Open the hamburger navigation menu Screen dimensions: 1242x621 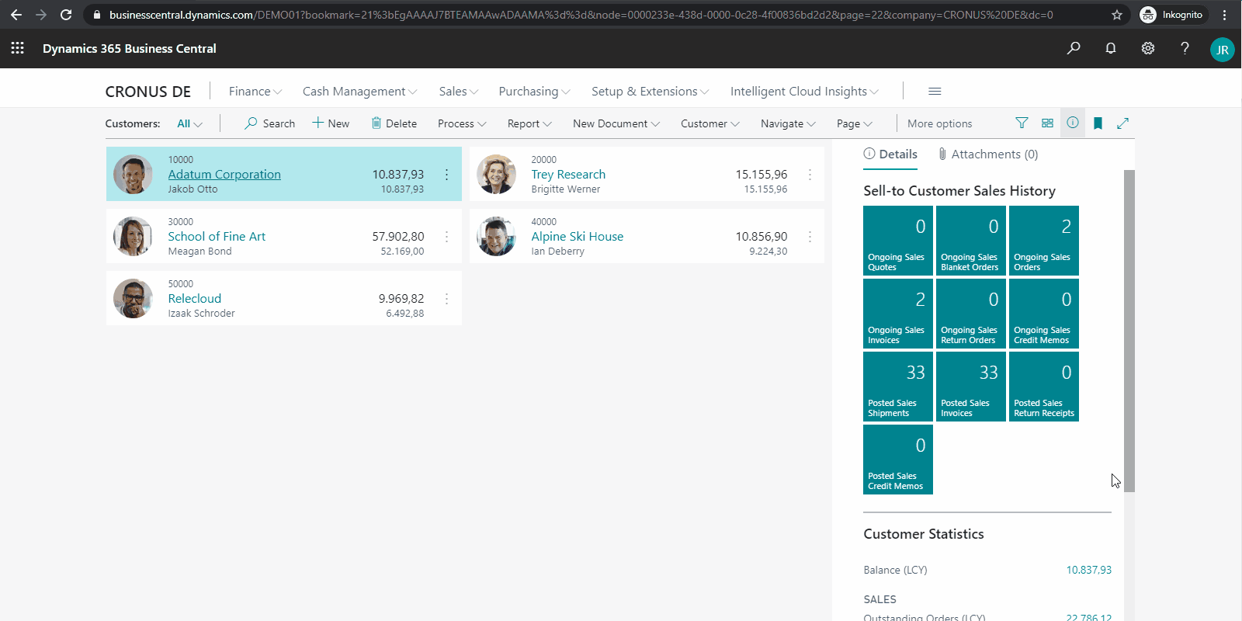(935, 91)
